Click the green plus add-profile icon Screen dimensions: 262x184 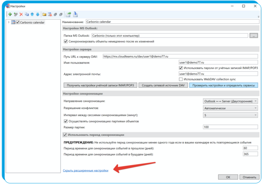pos(10,14)
